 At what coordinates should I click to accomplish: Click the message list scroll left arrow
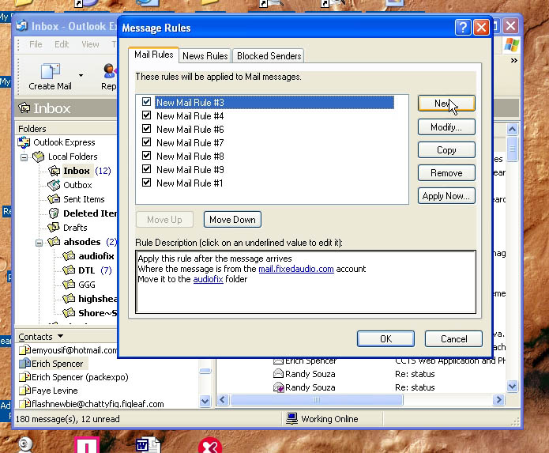pos(224,400)
